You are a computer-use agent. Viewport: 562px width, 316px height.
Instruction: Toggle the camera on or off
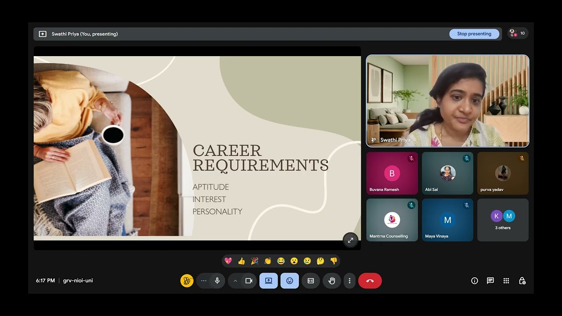(249, 281)
